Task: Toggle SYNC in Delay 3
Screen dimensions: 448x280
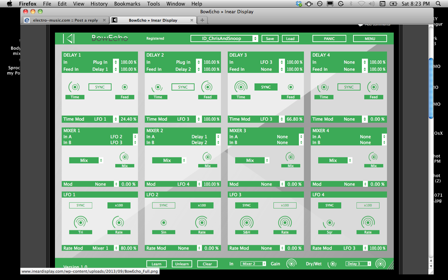Action: pyautogui.click(x=266, y=87)
